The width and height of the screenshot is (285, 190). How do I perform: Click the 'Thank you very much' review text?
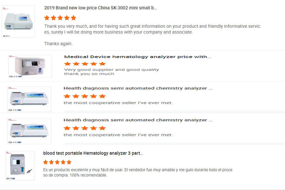152,27
